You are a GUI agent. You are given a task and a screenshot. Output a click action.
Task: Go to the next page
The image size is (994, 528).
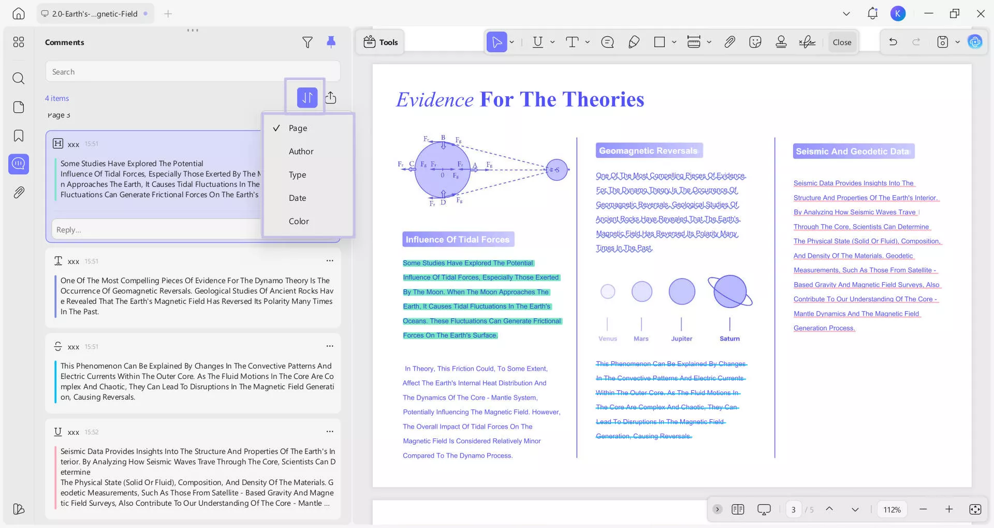(x=855, y=509)
